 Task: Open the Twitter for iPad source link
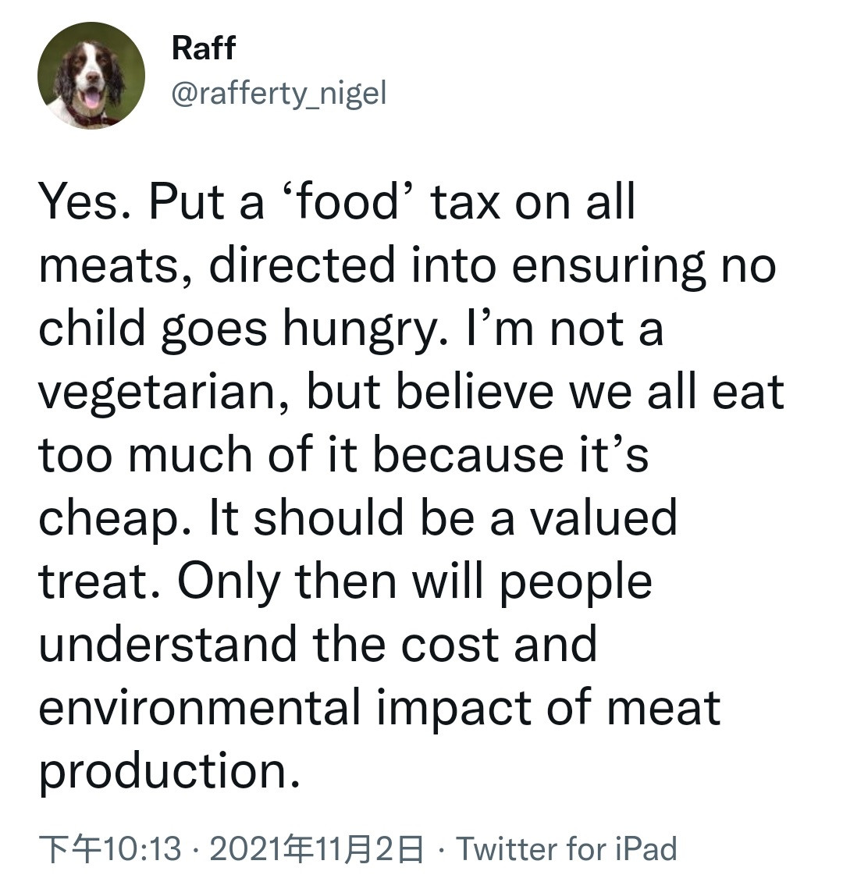point(567,849)
